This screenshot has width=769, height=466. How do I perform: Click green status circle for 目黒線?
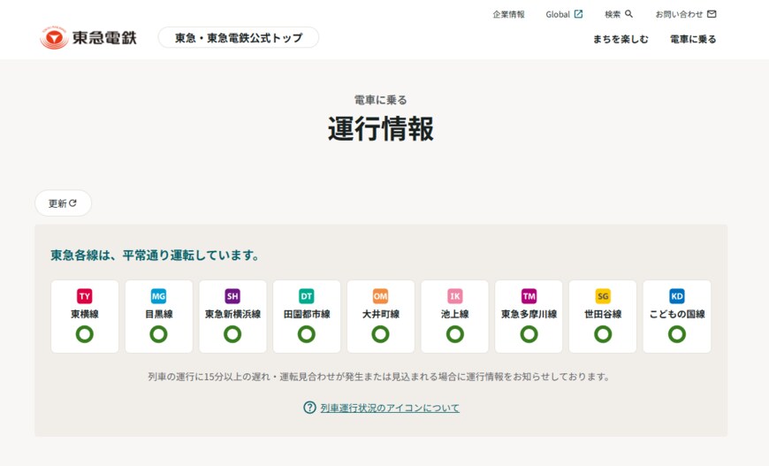tap(158, 334)
